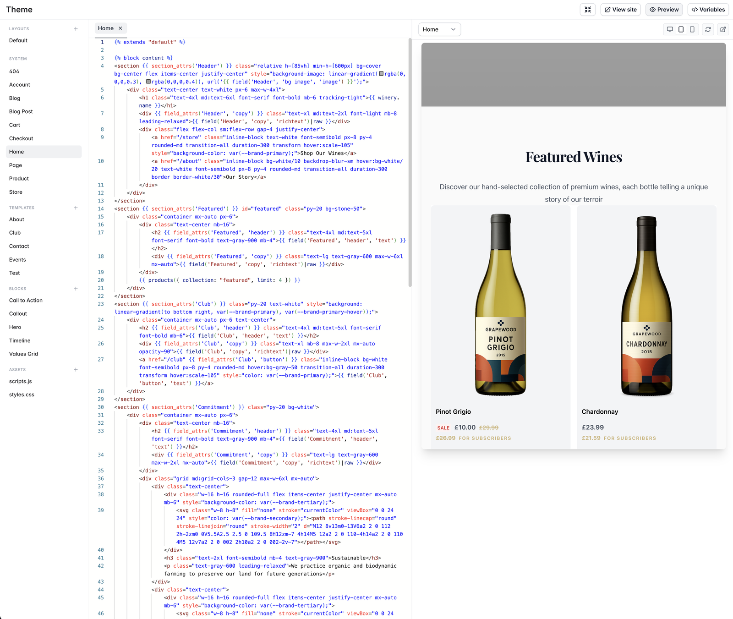Click the hero gray banner in preview
The image size is (733, 619).
574,75
